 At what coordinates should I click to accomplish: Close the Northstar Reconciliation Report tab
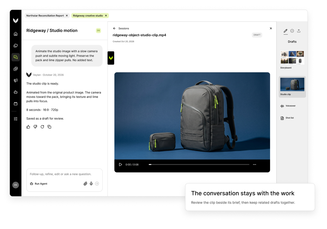(67, 16)
